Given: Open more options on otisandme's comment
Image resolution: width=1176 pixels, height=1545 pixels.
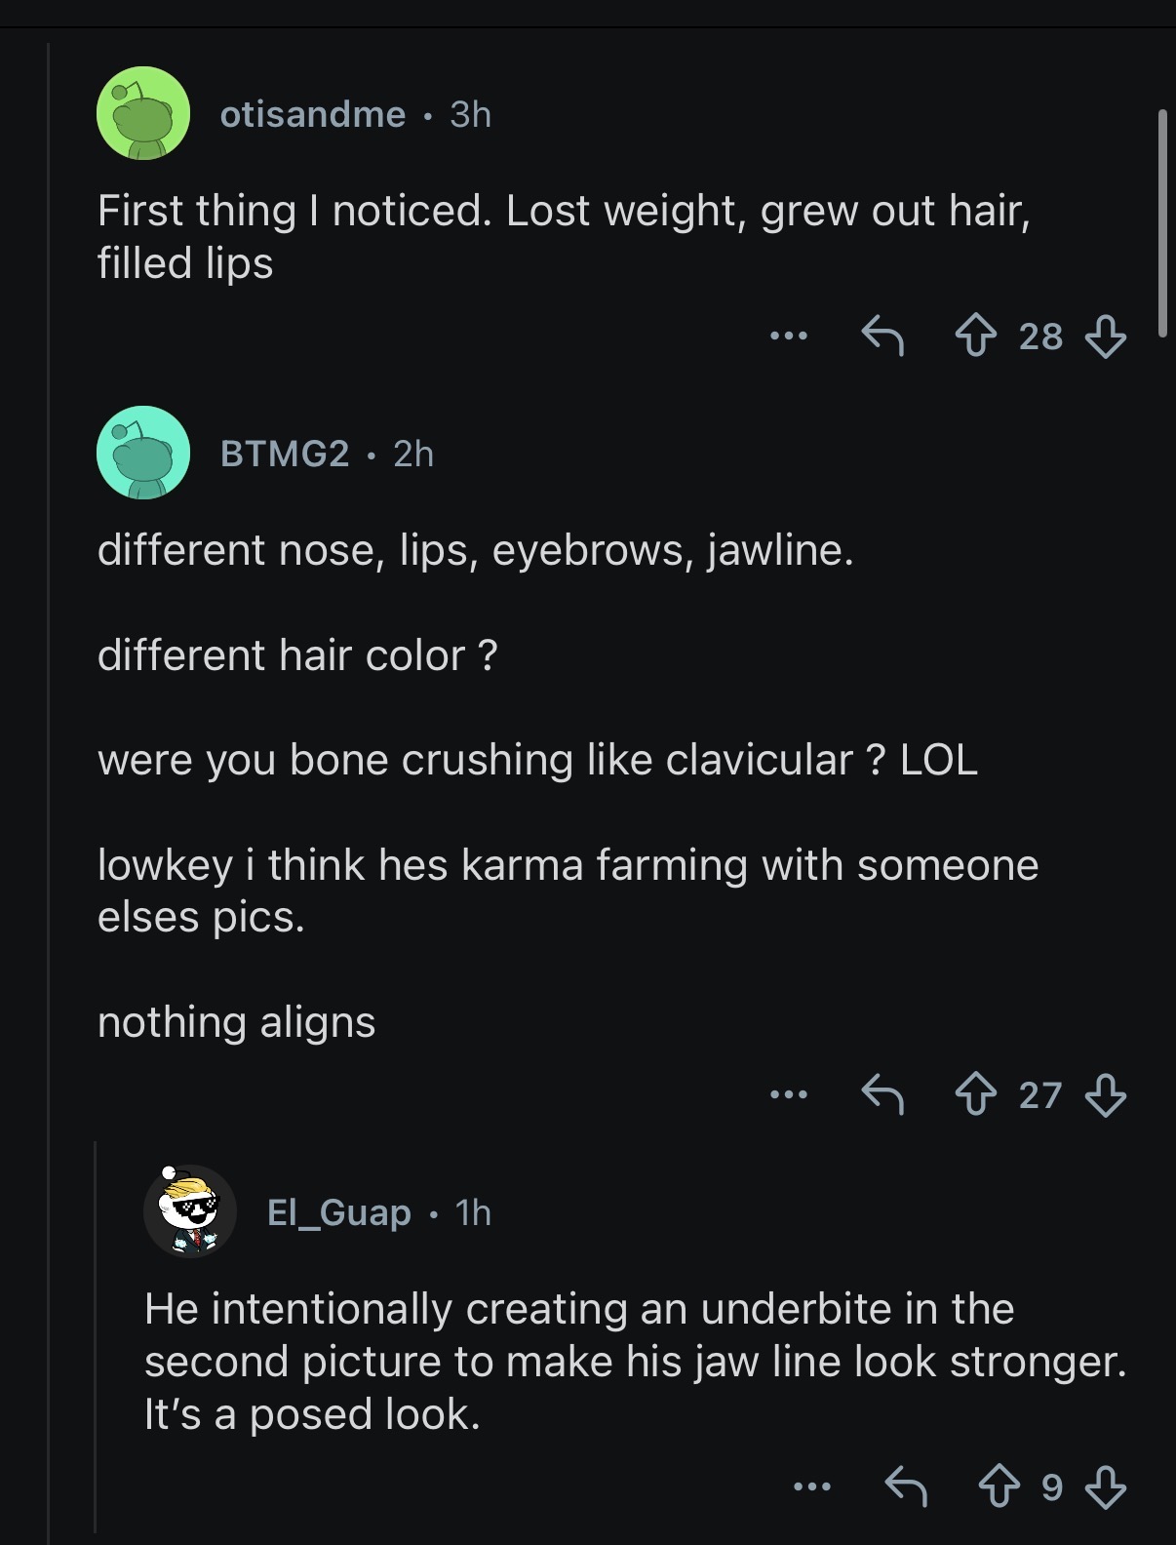Looking at the screenshot, I should coord(788,337).
